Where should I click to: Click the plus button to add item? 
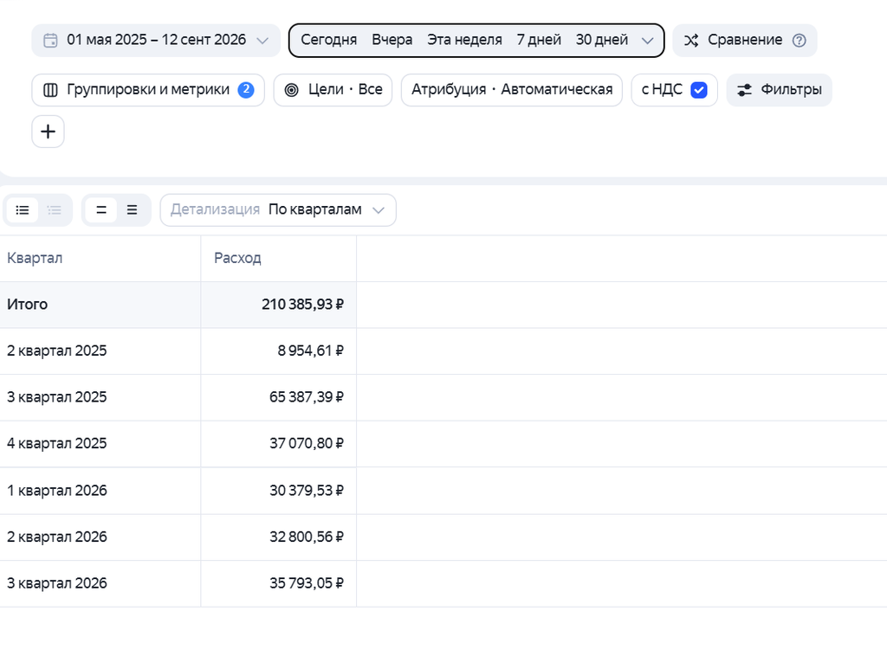[49, 132]
